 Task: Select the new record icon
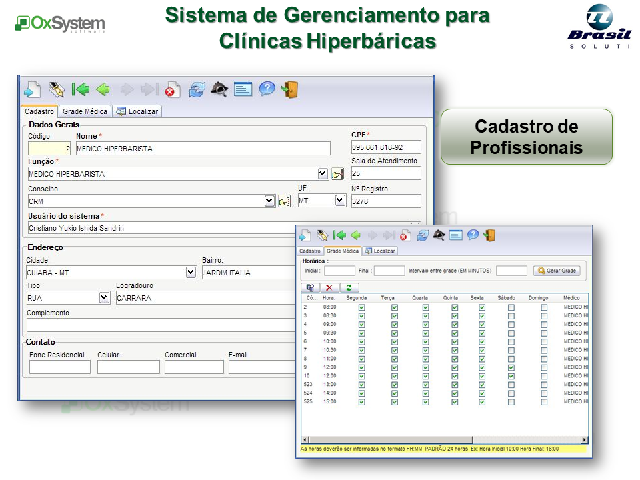[x=33, y=89]
